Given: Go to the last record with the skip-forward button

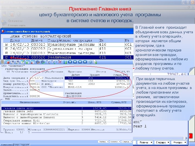Looking at the screenshot, I should [85, 62].
